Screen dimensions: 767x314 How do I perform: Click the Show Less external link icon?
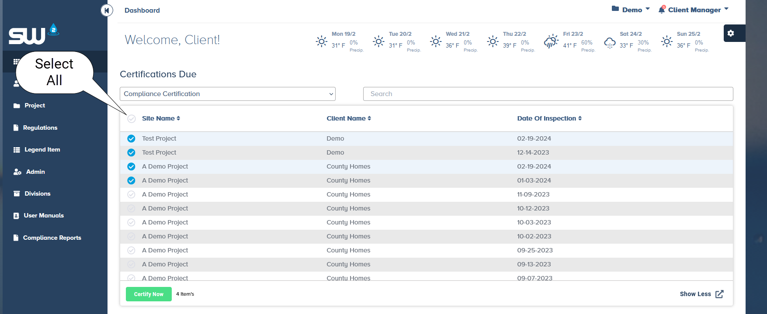(719, 294)
